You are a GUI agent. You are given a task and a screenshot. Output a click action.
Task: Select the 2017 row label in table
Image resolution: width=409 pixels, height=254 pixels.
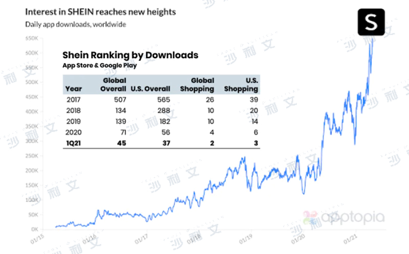tap(74, 101)
